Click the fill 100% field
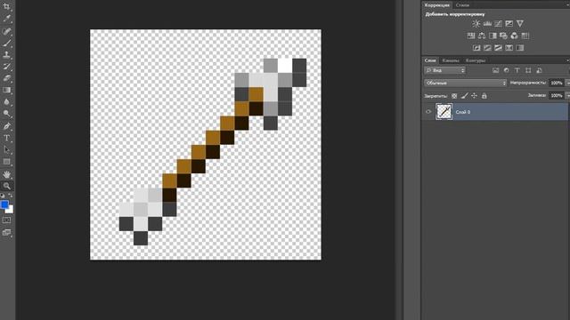Image resolution: width=570 pixels, height=320 pixels. (x=556, y=95)
